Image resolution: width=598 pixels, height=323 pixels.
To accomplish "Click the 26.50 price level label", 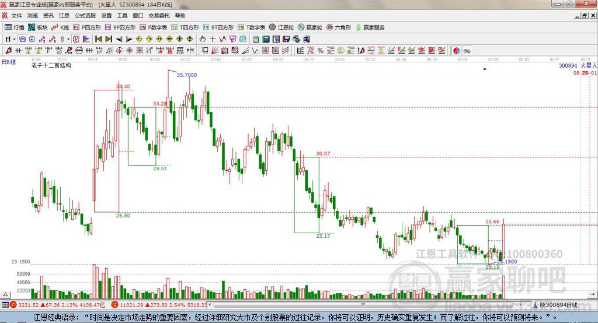I will click(x=123, y=215).
